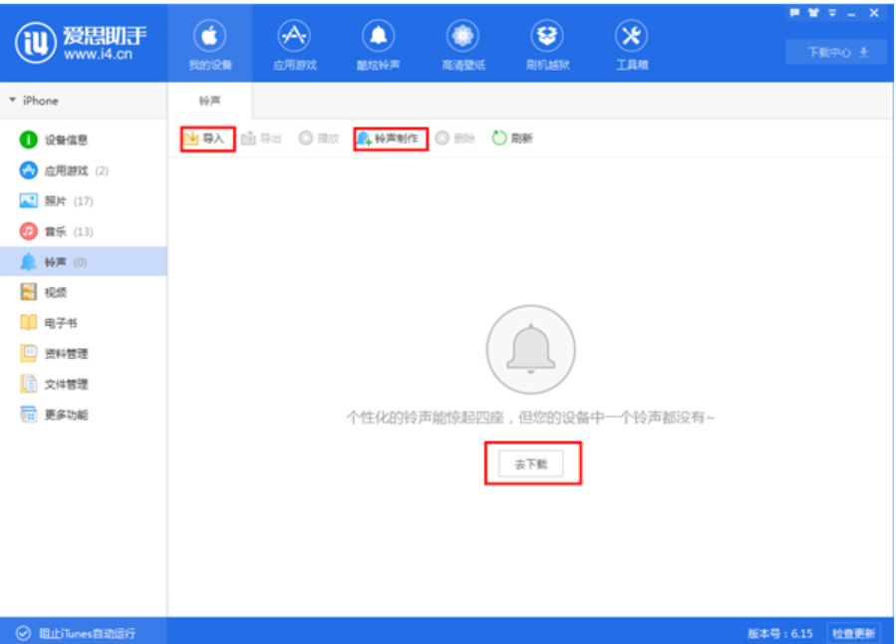Open the 工具箱 toolbox icon
The height and width of the screenshot is (644, 896).
pyautogui.click(x=631, y=45)
